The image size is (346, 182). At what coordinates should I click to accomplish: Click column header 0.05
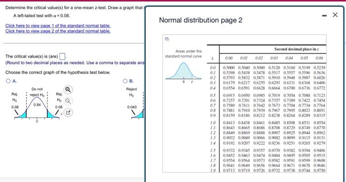click(x=304, y=58)
